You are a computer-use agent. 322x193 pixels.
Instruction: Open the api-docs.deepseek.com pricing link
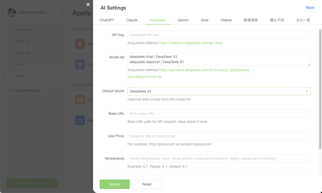coord(204,70)
